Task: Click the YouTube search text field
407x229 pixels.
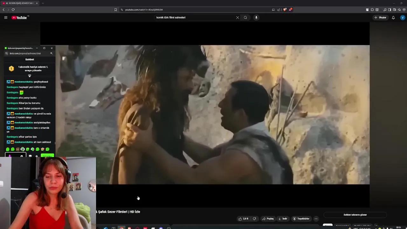Action: click(195, 17)
